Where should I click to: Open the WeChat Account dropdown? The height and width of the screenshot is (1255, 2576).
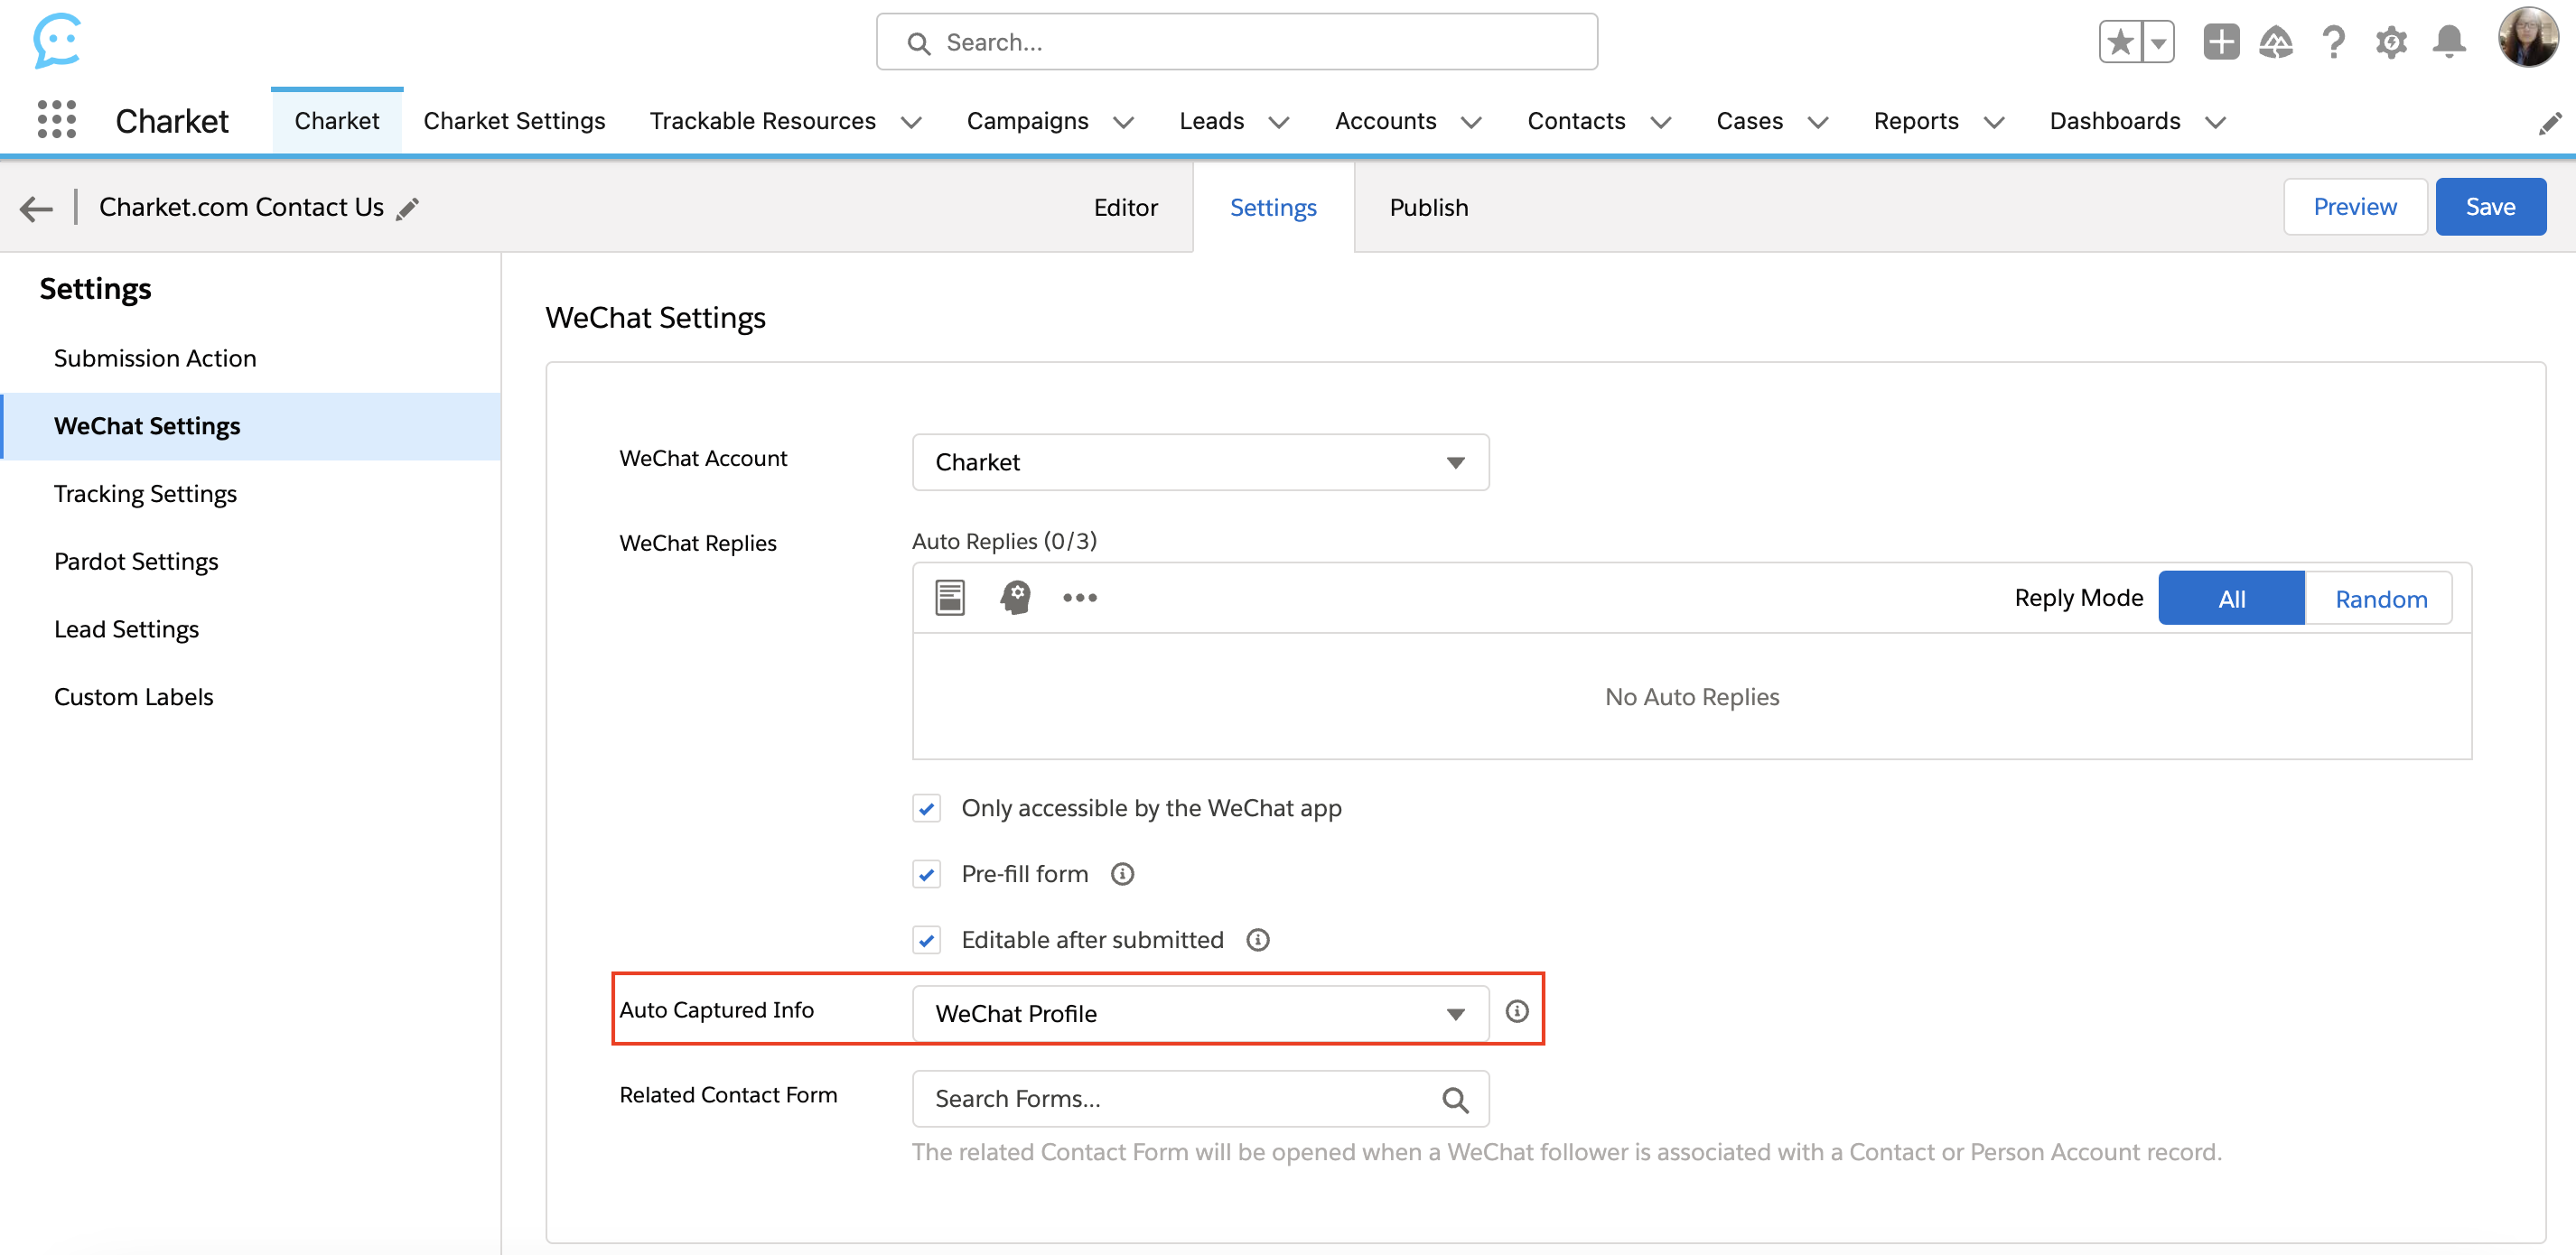pos(1200,462)
